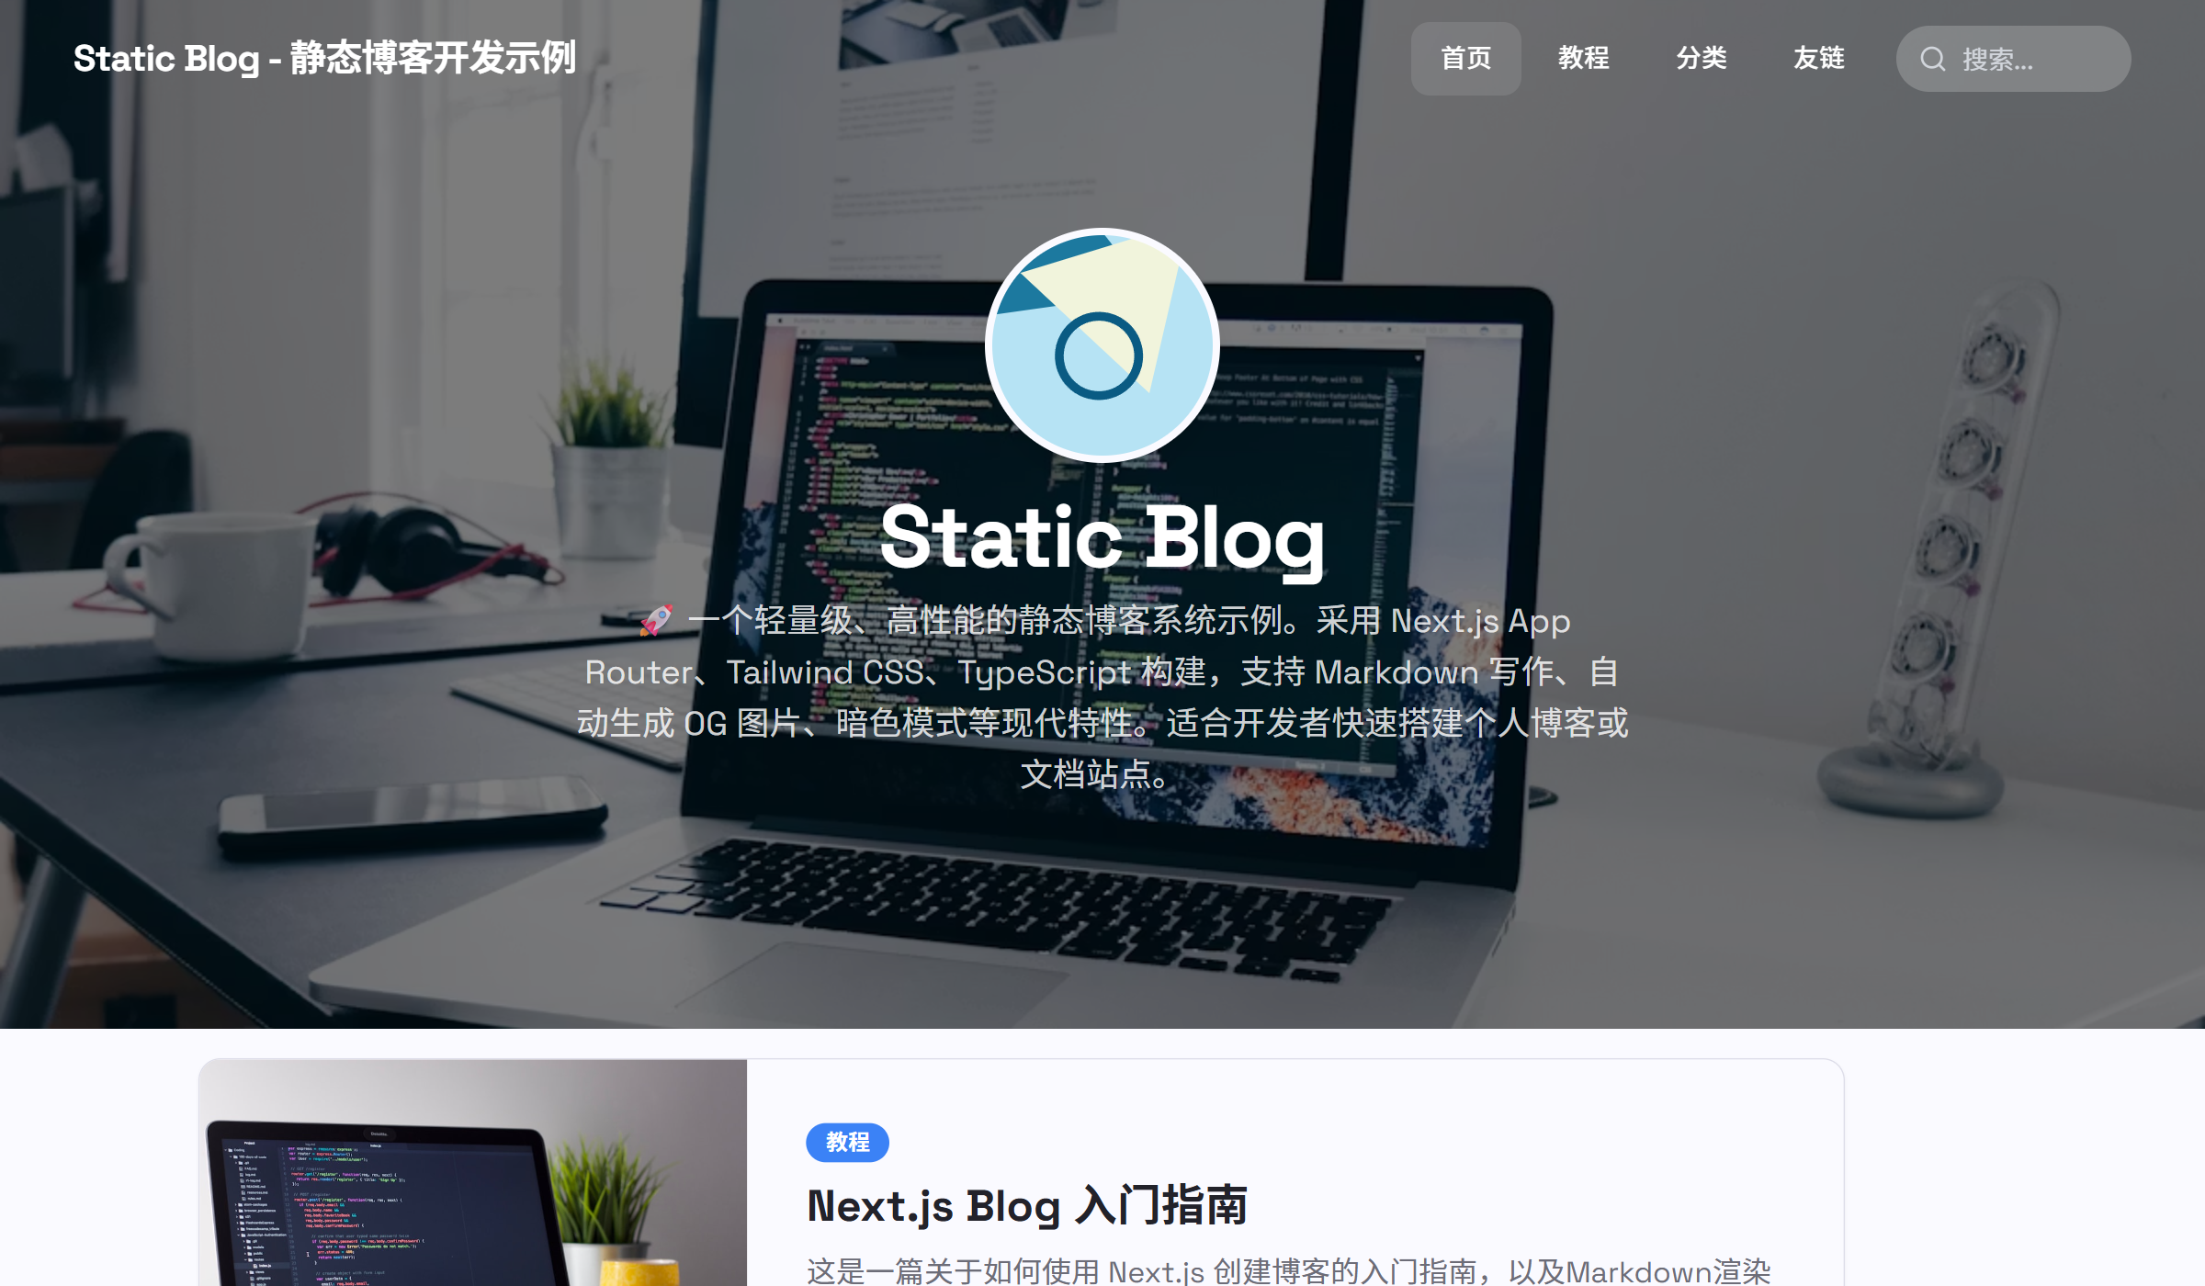Open the 分类 navigation item
Screen dimensions: 2205x1286
click(1702, 59)
